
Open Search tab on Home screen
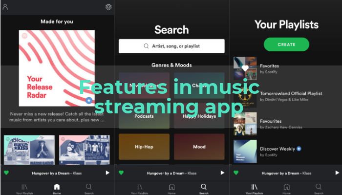[89, 189]
